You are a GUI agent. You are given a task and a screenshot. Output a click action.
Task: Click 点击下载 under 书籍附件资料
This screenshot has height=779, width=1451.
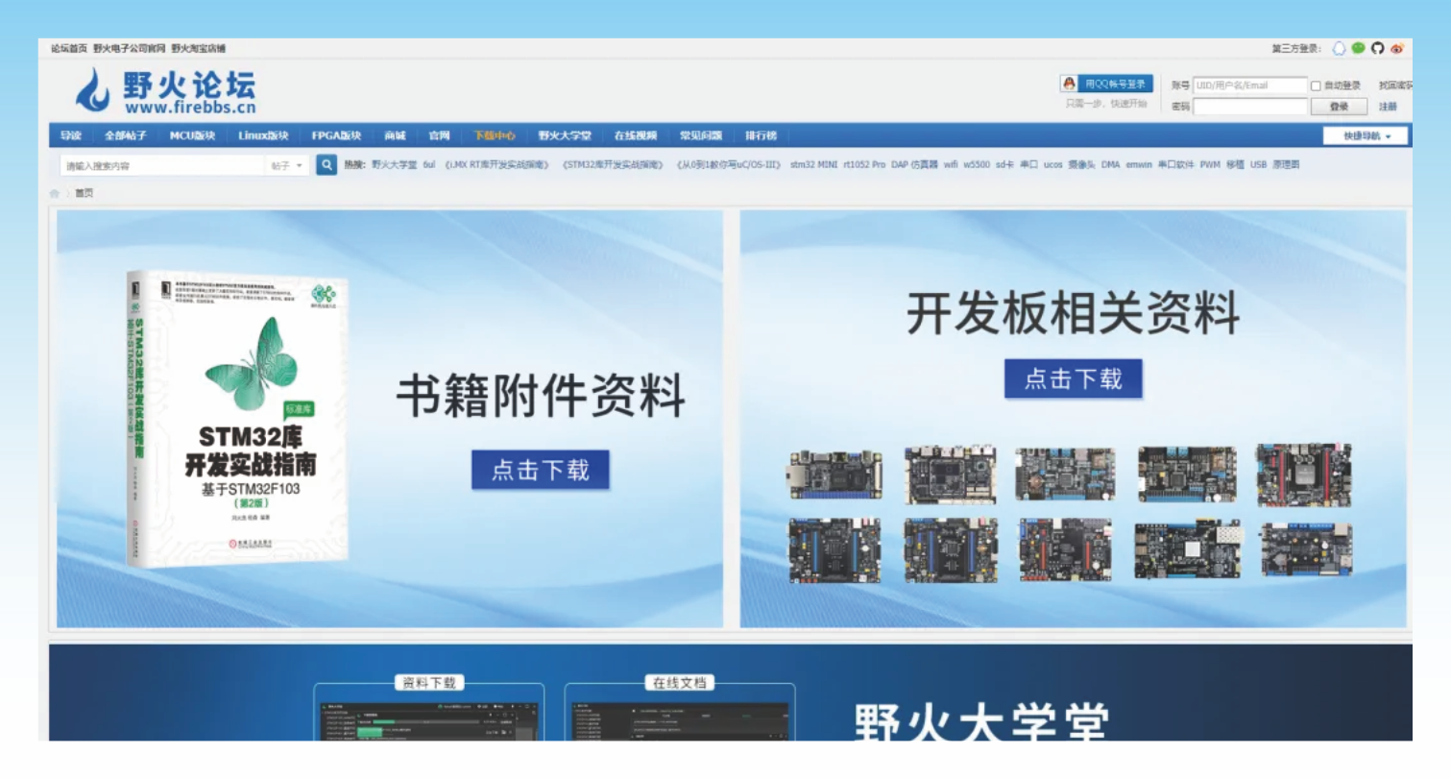point(540,470)
